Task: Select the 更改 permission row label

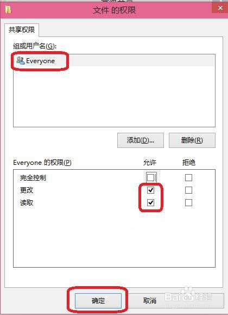Action: [27, 190]
